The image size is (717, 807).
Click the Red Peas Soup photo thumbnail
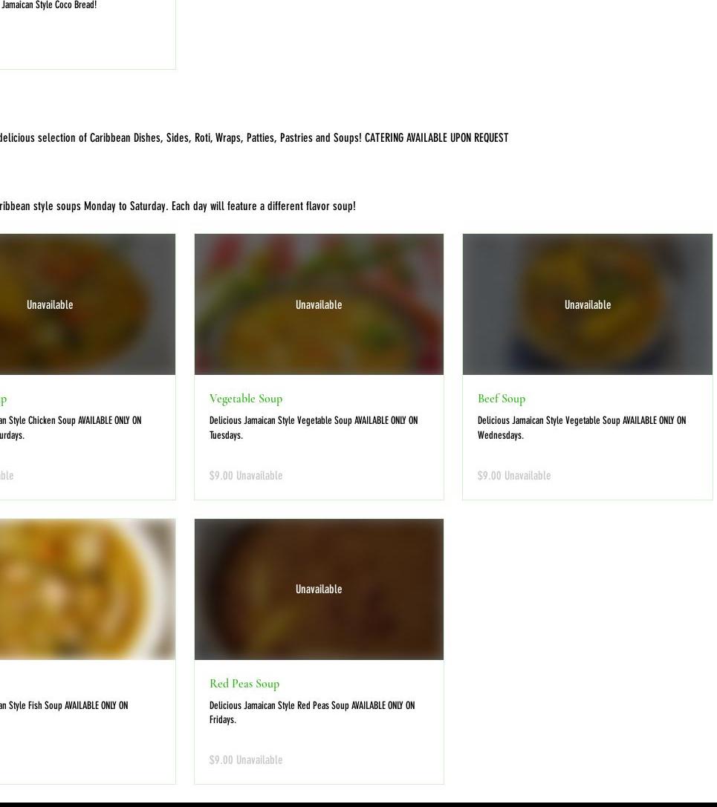coord(319,589)
